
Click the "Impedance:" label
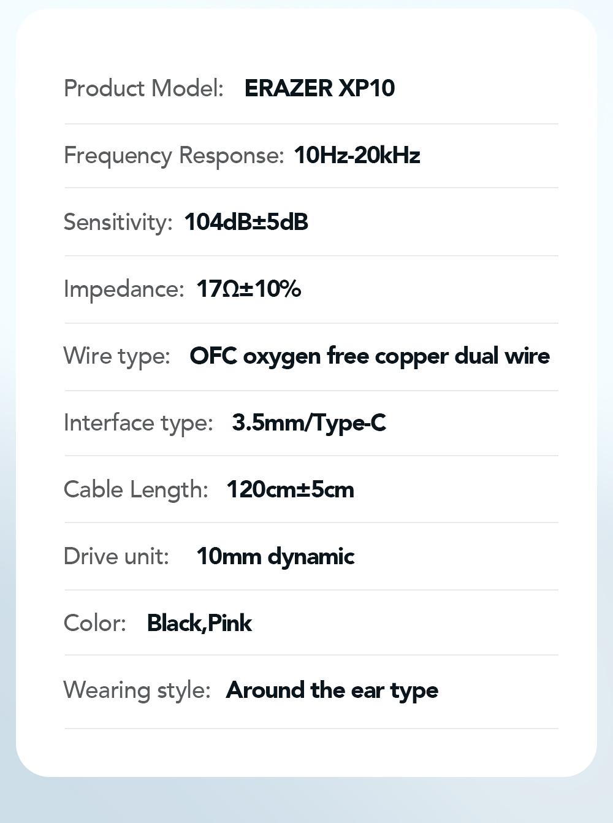click(x=123, y=289)
